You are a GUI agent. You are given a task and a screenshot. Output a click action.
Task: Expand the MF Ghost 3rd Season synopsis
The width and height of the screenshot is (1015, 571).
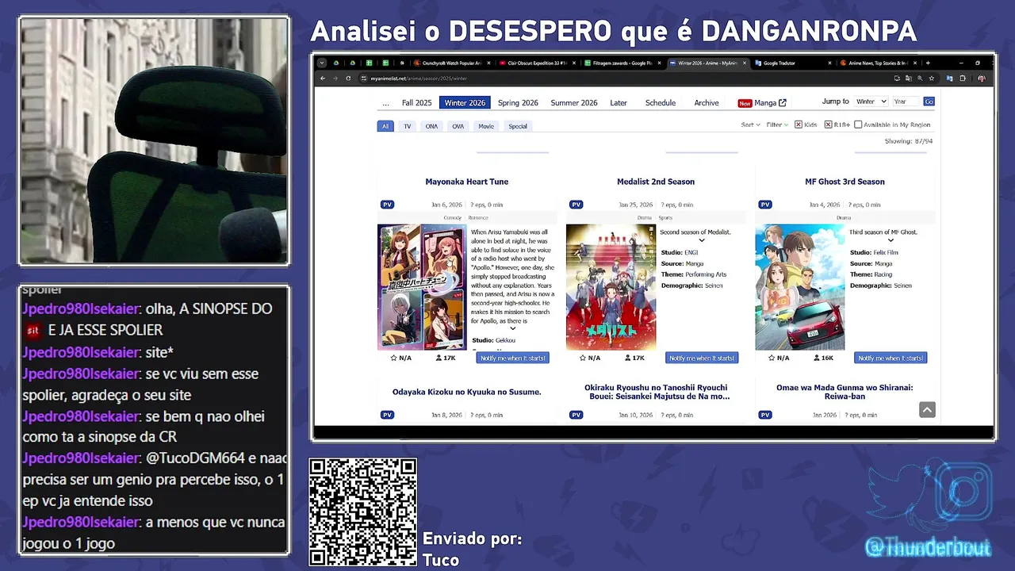[891, 240]
